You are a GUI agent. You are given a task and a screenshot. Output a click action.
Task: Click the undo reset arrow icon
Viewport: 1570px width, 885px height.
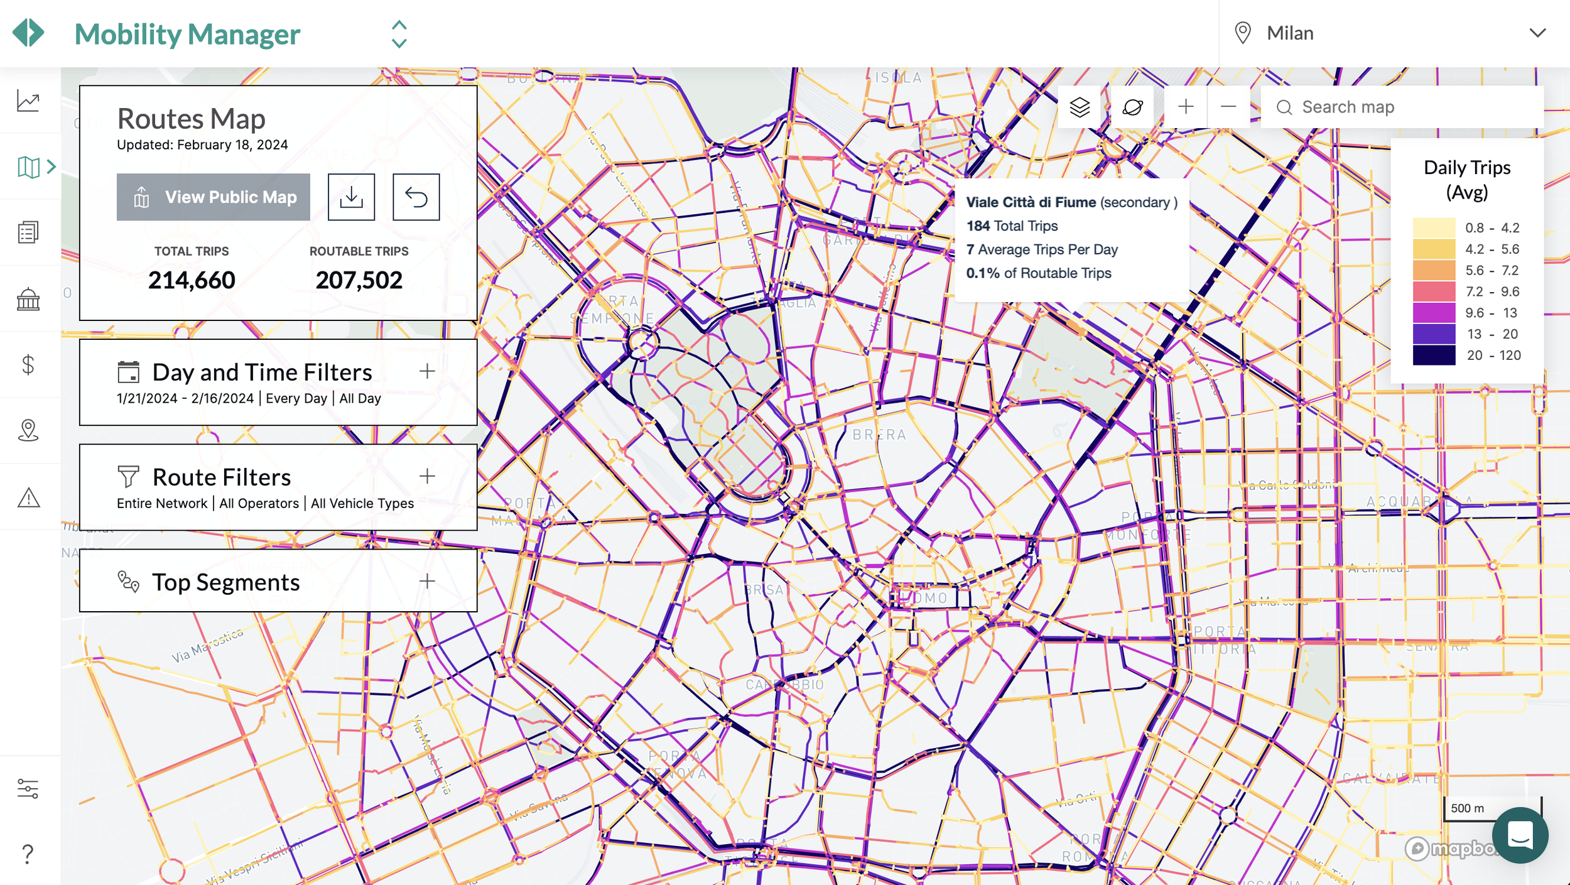pos(416,197)
